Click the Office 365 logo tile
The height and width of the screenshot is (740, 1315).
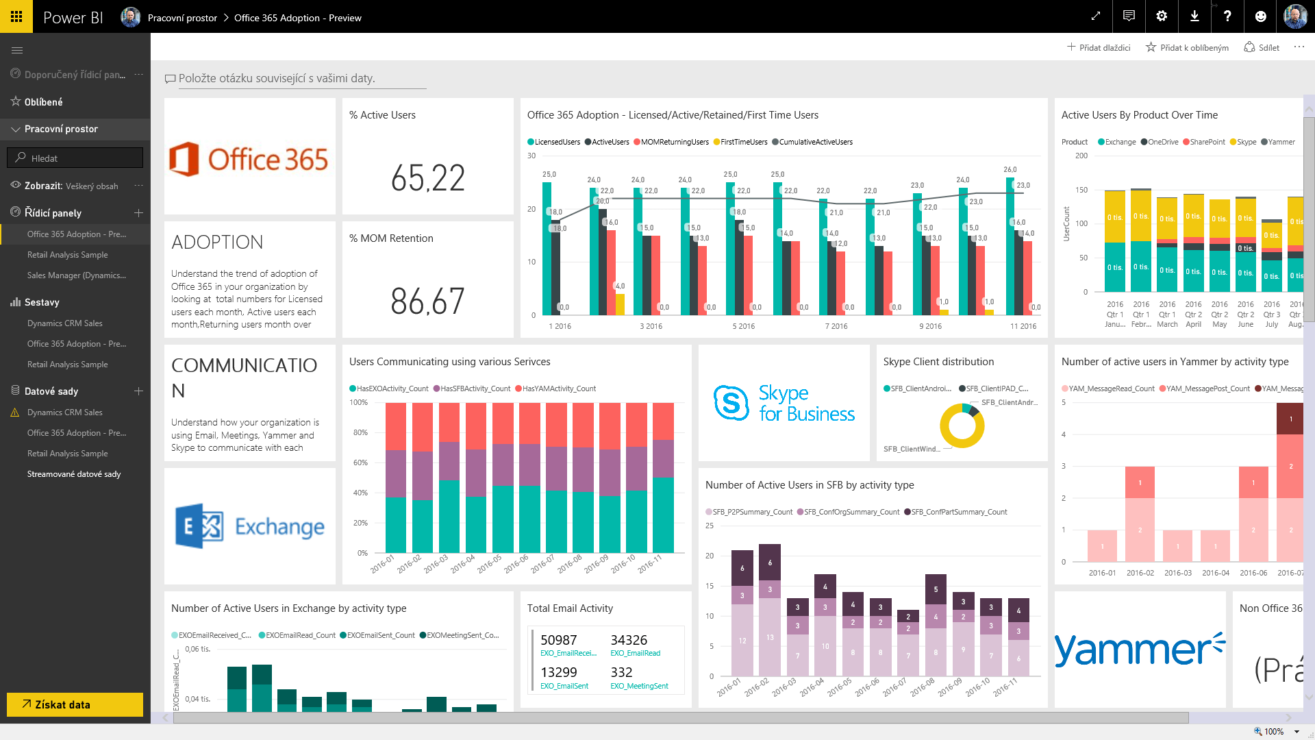click(250, 156)
